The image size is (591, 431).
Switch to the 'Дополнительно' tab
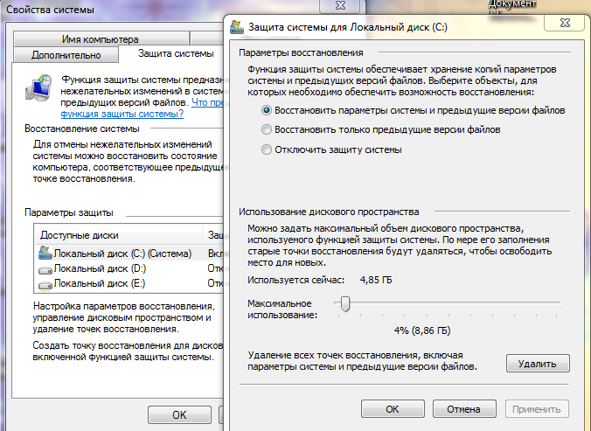pyautogui.click(x=66, y=55)
